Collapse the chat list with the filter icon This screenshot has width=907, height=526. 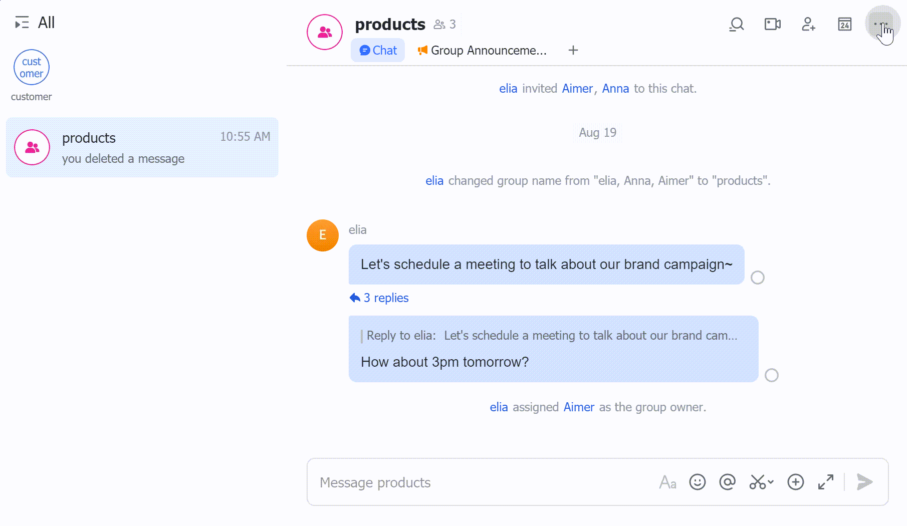tap(22, 23)
